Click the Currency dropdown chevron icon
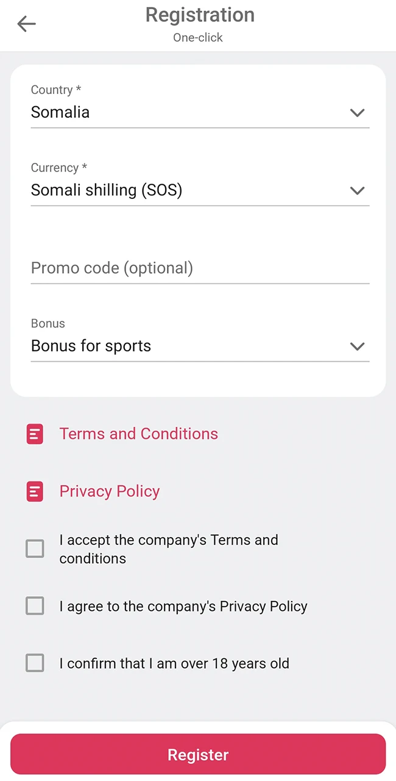Screen dimensions: 396x781 point(358,190)
